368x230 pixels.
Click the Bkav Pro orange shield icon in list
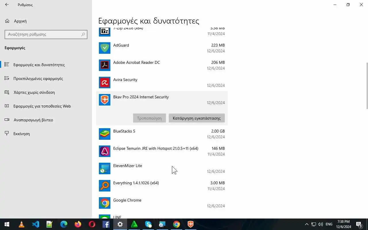pyautogui.click(x=105, y=100)
